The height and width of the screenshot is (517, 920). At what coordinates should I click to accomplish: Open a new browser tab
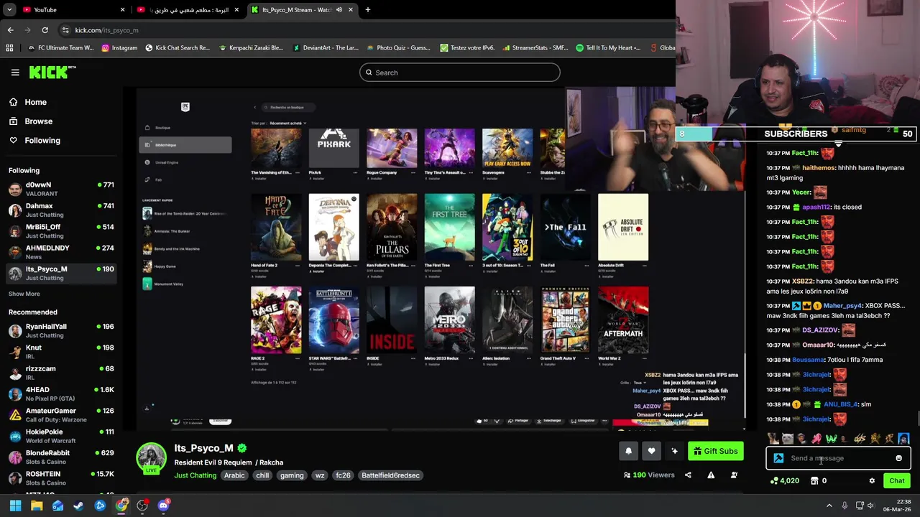click(x=367, y=10)
